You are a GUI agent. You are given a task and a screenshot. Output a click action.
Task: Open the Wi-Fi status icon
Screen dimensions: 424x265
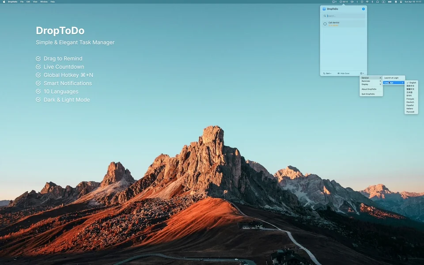(367, 2)
